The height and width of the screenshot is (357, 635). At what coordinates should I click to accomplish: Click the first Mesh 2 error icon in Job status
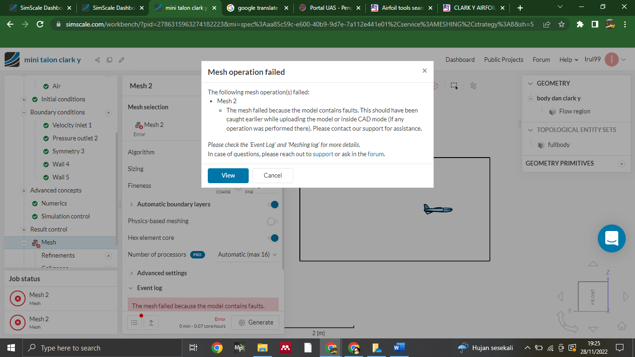[18, 299]
